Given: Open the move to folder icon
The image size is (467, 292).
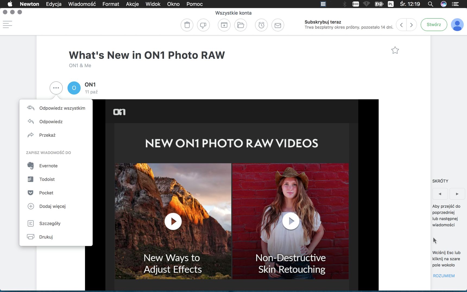Looking at the screenshot, I should click(241, 25).
